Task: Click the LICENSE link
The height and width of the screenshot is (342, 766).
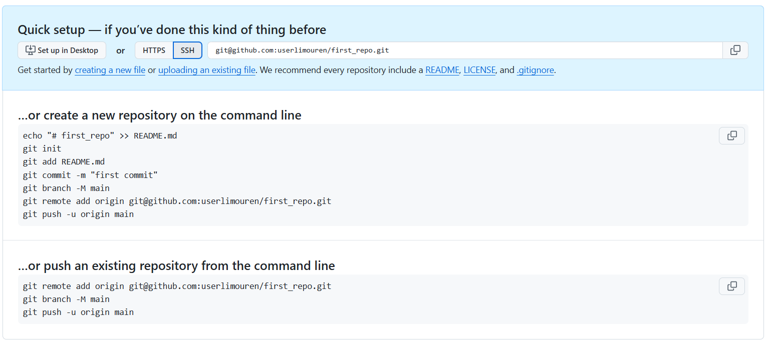Action: pos(479,70)
